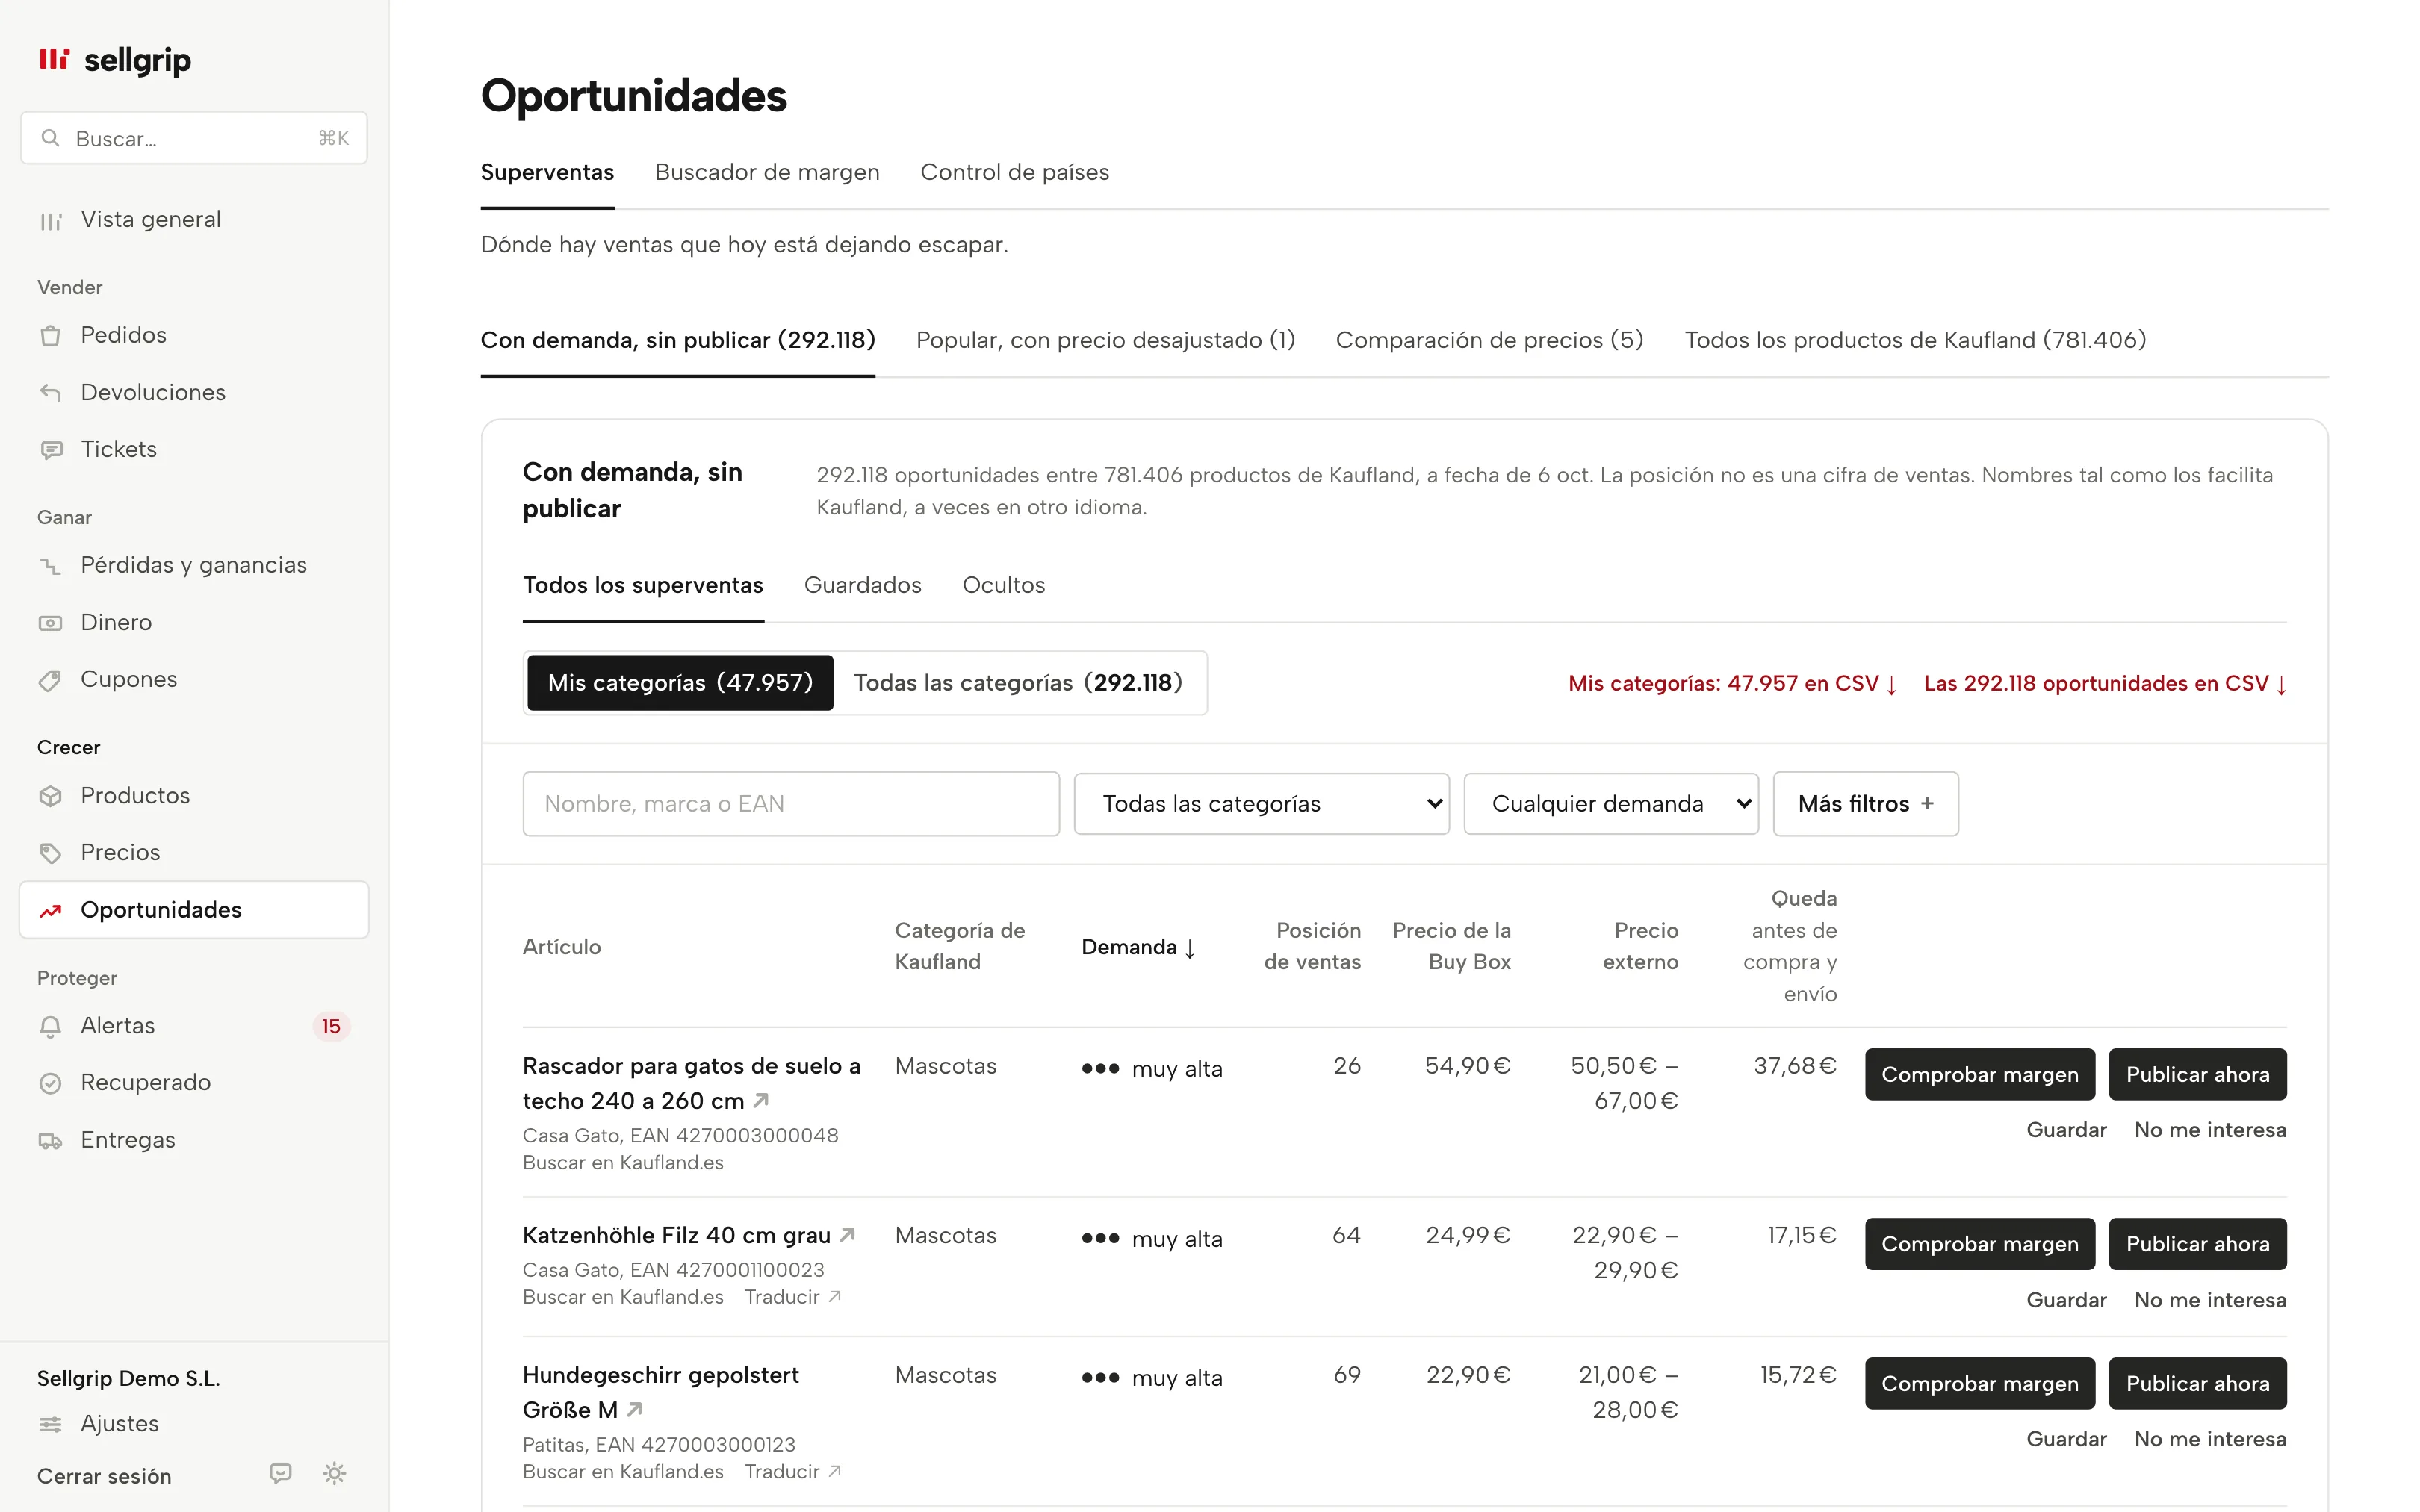Click Comprobar margen for Hundegeschirr gepolstert
The height and width of the screenshot is (1512, 2420).
(1979, 1384)
